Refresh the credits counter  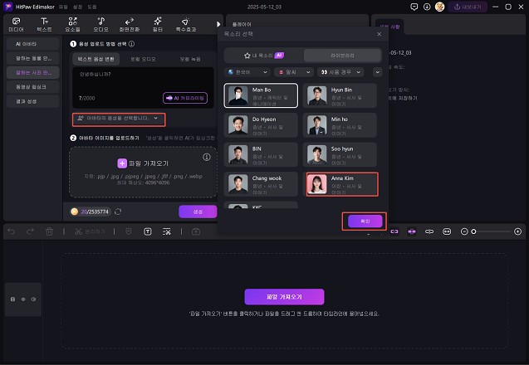[118, 212]
